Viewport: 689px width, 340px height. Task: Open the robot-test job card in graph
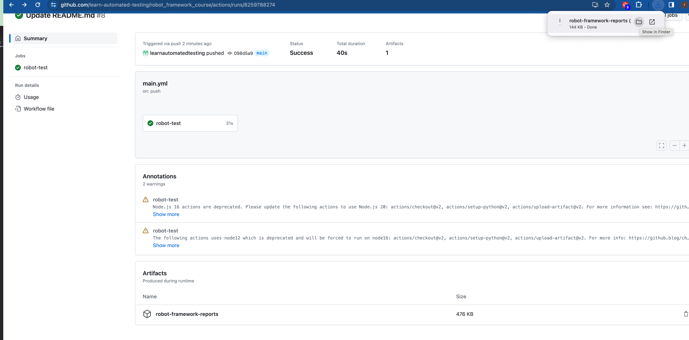click(190, 123)
